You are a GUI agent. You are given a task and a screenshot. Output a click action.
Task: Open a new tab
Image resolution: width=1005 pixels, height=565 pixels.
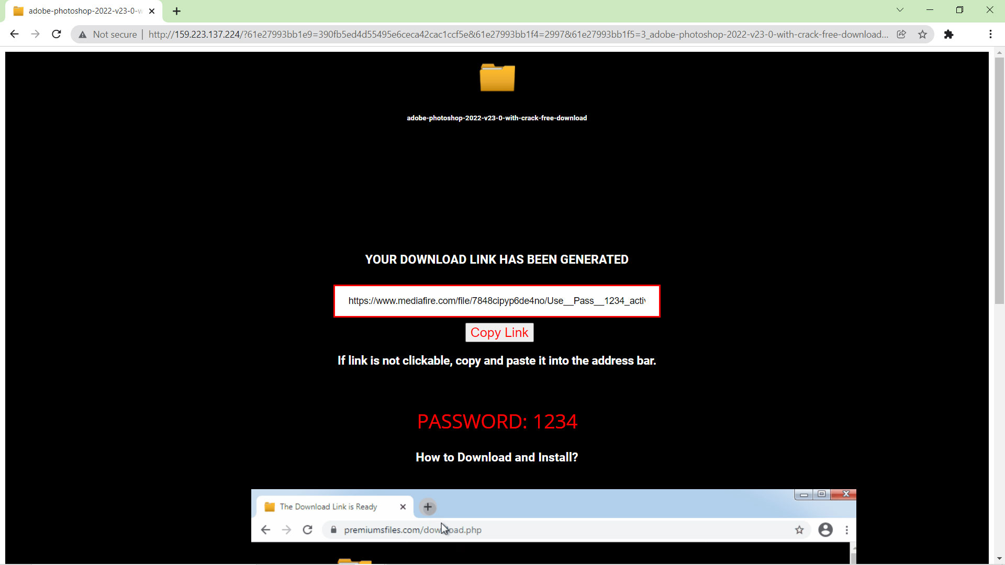(x=176, y=11)
